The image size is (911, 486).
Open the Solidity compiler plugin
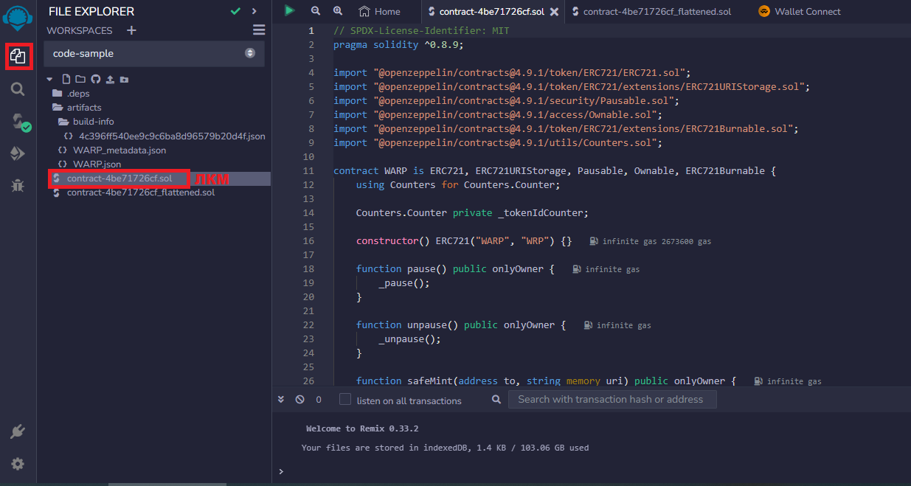[x=18, y=122]
